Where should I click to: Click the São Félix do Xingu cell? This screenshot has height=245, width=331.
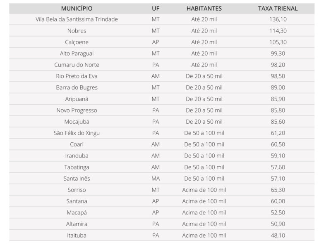click(77, 133)
